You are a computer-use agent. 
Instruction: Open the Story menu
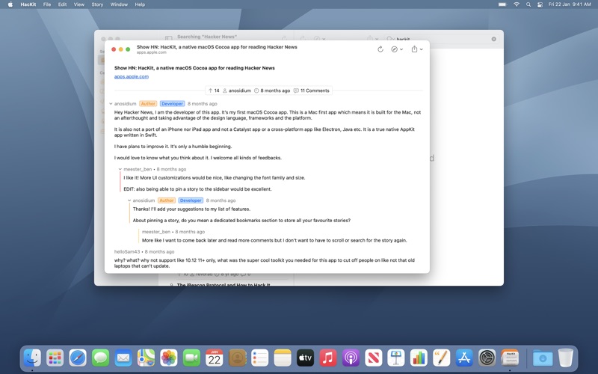[97, 4]
